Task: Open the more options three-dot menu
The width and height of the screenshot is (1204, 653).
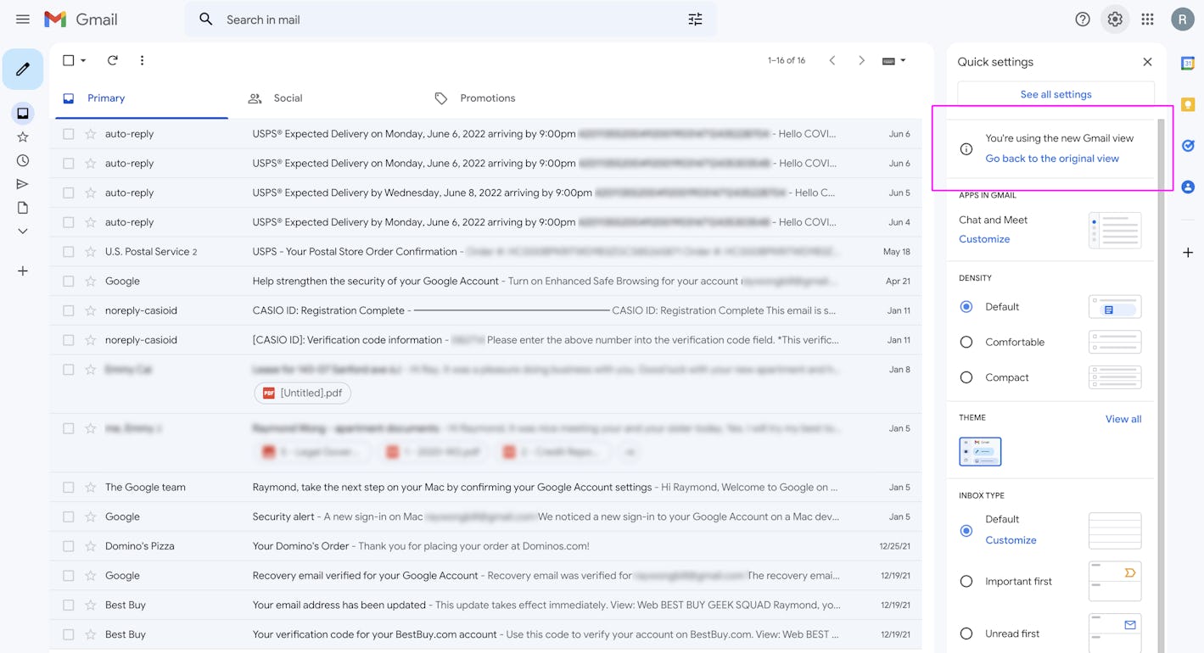Action: tap(142, 60)
